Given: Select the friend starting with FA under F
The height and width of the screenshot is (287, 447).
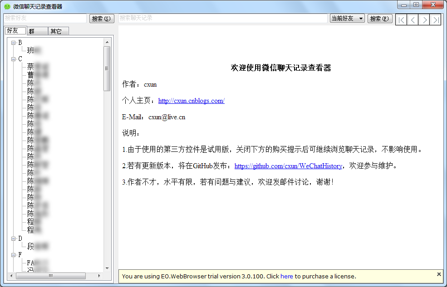Looking at the screenshot, I should tap(38, 263).
